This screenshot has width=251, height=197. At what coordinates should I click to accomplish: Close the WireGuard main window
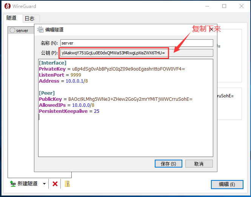[242, 6]
